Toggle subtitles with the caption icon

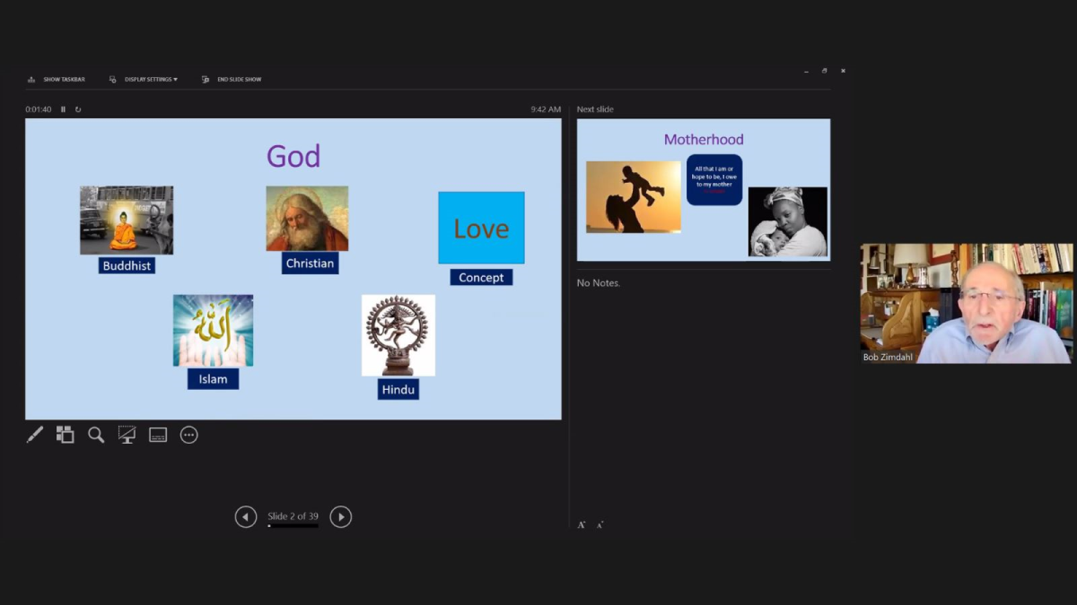[158, 435]
